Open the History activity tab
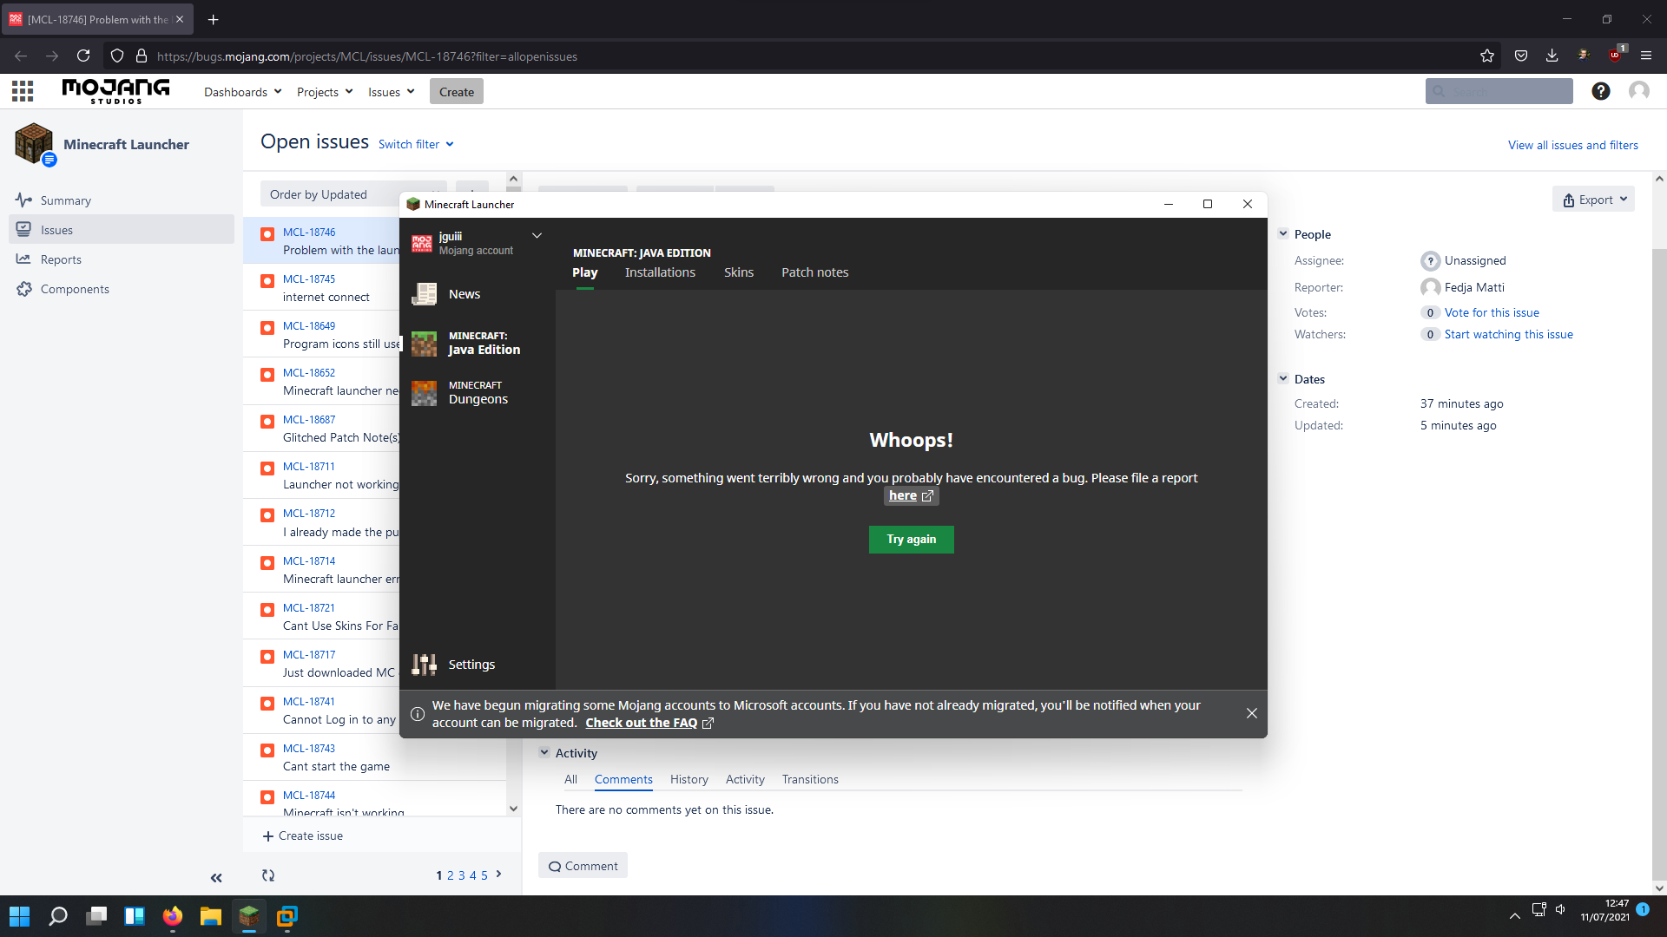Image resolution: width=1667 pixels, height=937 pixels. pyautogui.click(x=689, y=779)
